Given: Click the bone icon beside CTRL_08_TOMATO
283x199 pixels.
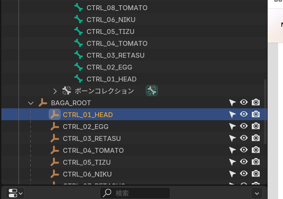Looking at the screenshot, I should [x=79, y=7].
